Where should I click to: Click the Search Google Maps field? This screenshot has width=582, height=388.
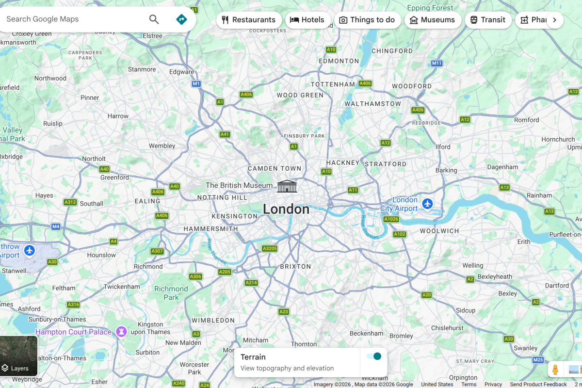coord(73,19)
